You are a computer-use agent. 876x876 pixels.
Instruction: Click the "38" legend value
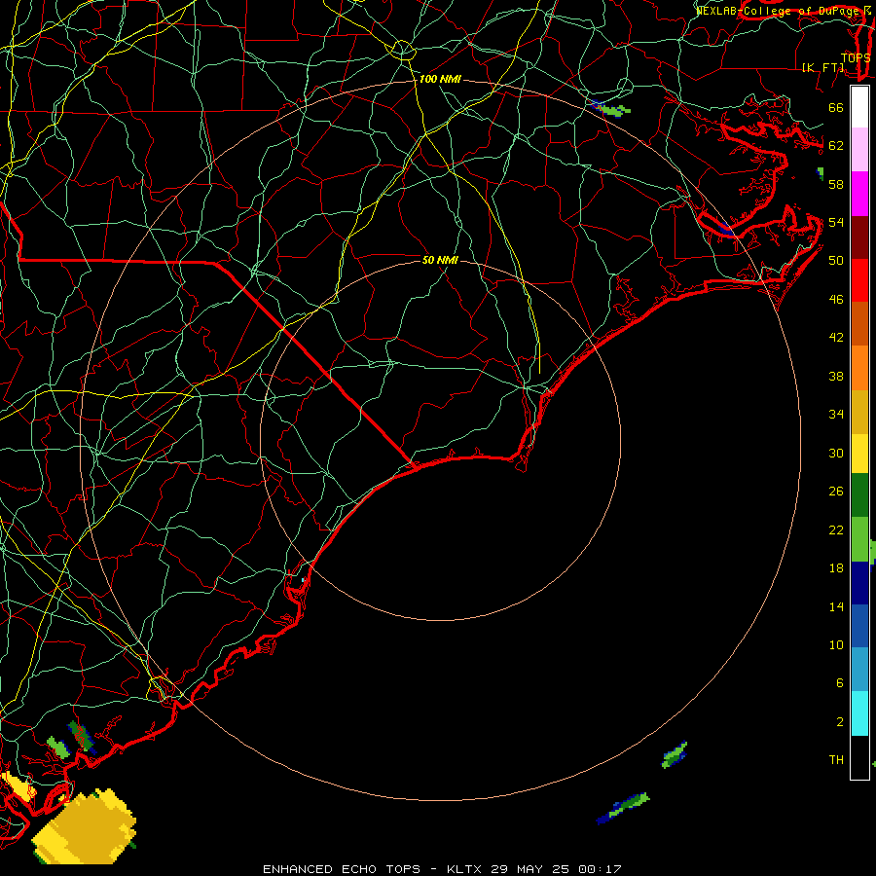836,376
